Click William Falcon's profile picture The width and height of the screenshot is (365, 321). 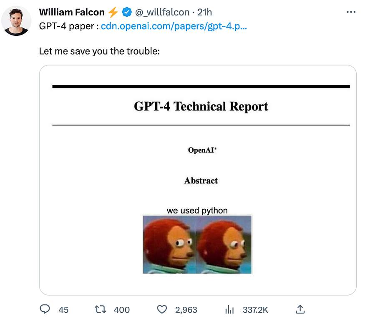[16, 21]
